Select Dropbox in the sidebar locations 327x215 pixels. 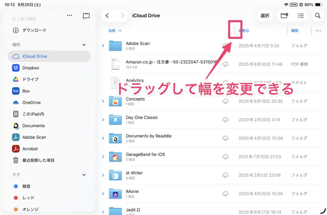[x=49, y=68]
